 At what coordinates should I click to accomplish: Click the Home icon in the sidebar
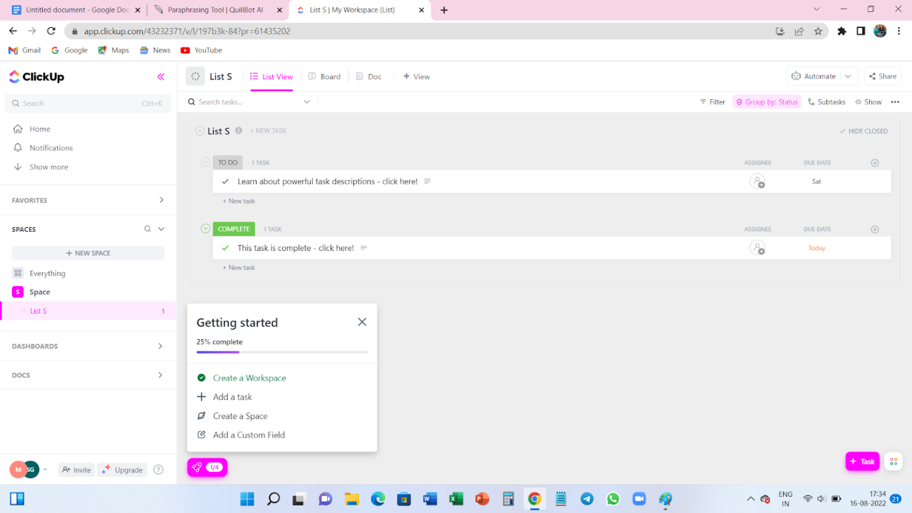(18, 129)
